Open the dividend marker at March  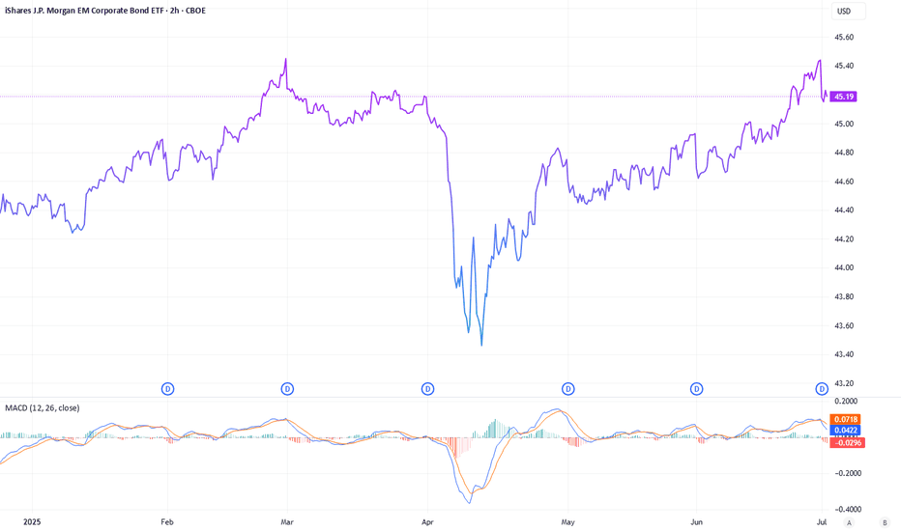pos(287,389)
